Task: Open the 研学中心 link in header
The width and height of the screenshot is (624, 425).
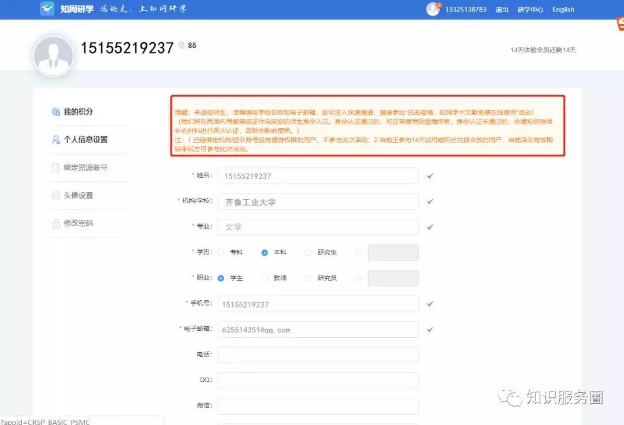Action: point(530,10)
